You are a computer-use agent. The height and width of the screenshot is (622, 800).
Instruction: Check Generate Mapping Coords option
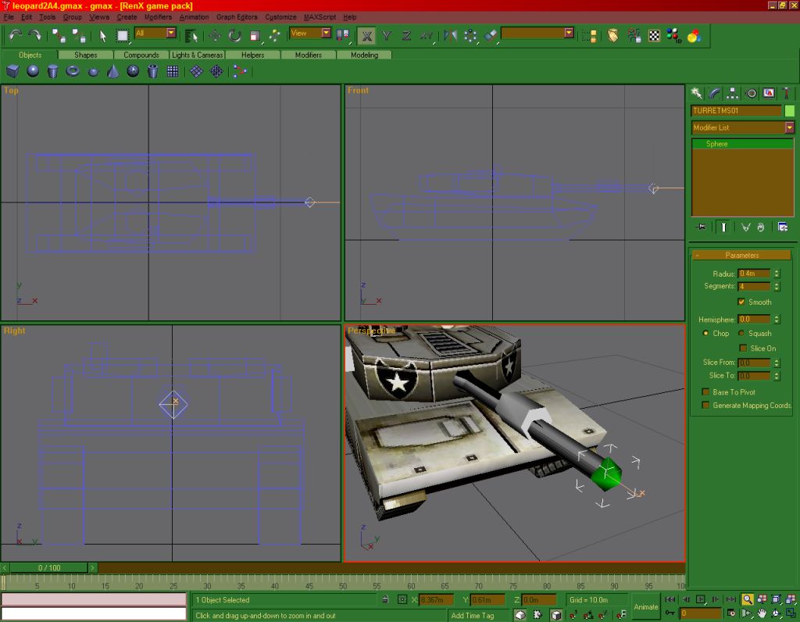click(706, 406)
